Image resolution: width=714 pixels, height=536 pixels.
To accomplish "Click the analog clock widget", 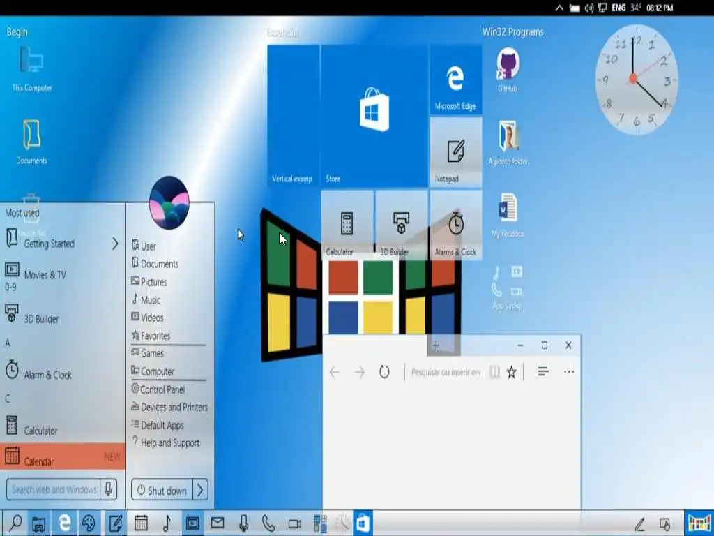I will click(636, 80).
